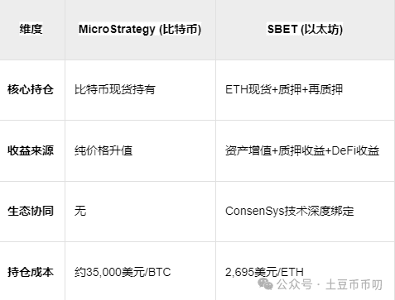This screenshot has width=395, height=300.
Task: Click the 持仓成本 row label
Action: 31,272
